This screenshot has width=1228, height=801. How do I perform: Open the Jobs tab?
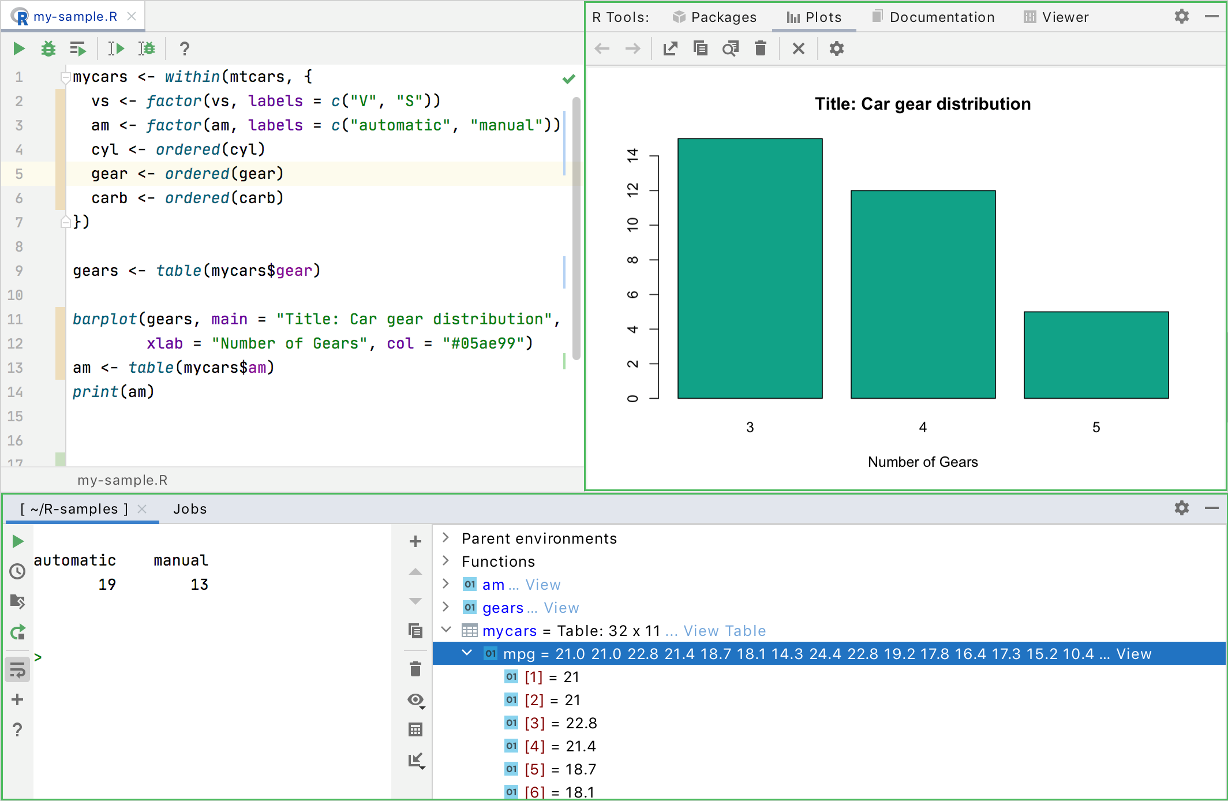190,508
